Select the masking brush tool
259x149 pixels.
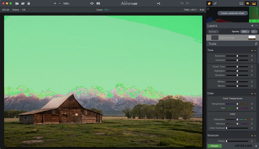coord(215,3)
